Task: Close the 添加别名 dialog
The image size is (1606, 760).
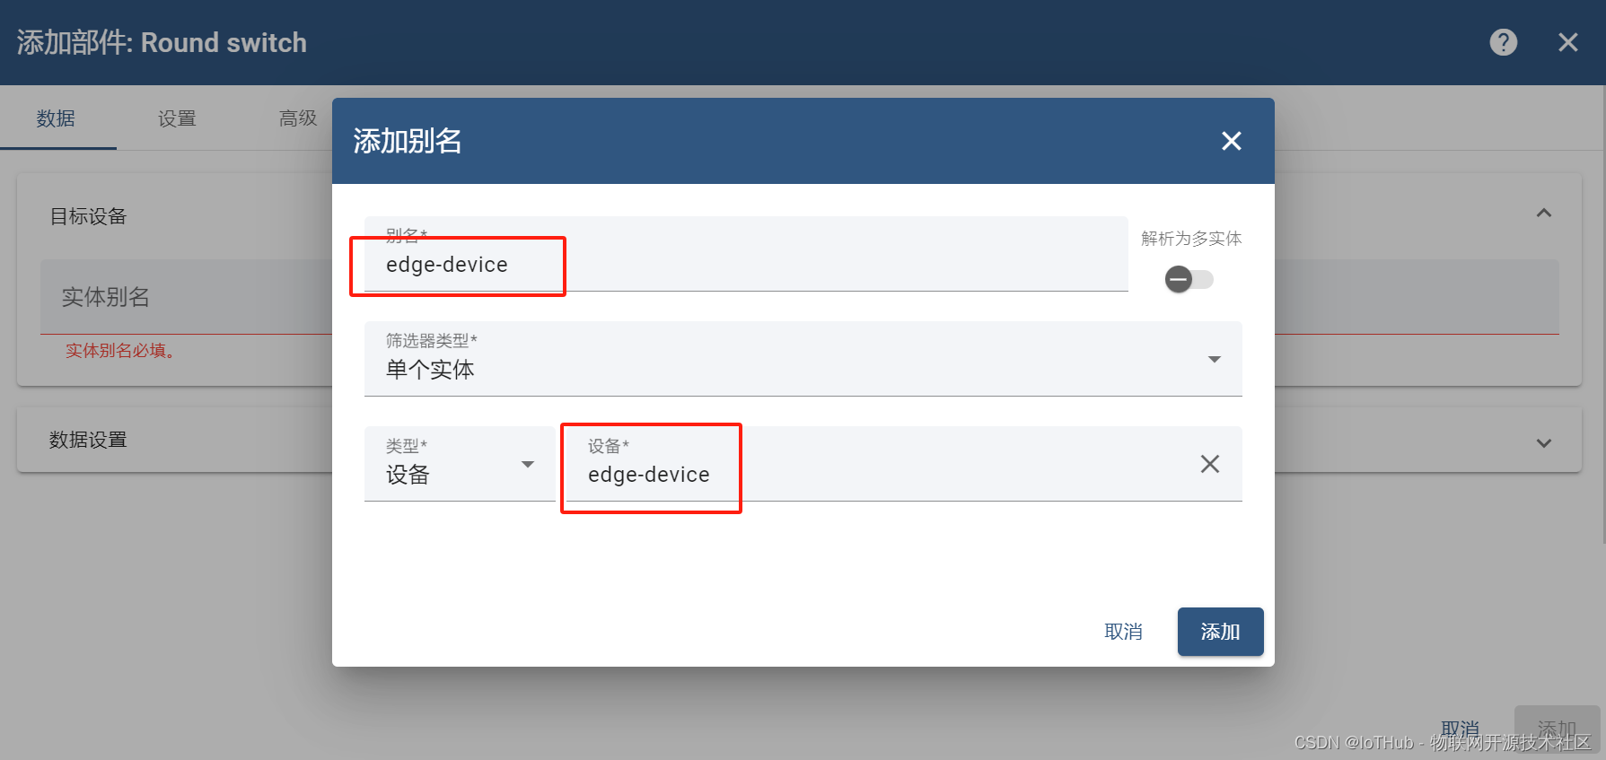Action: point(1231,141)
